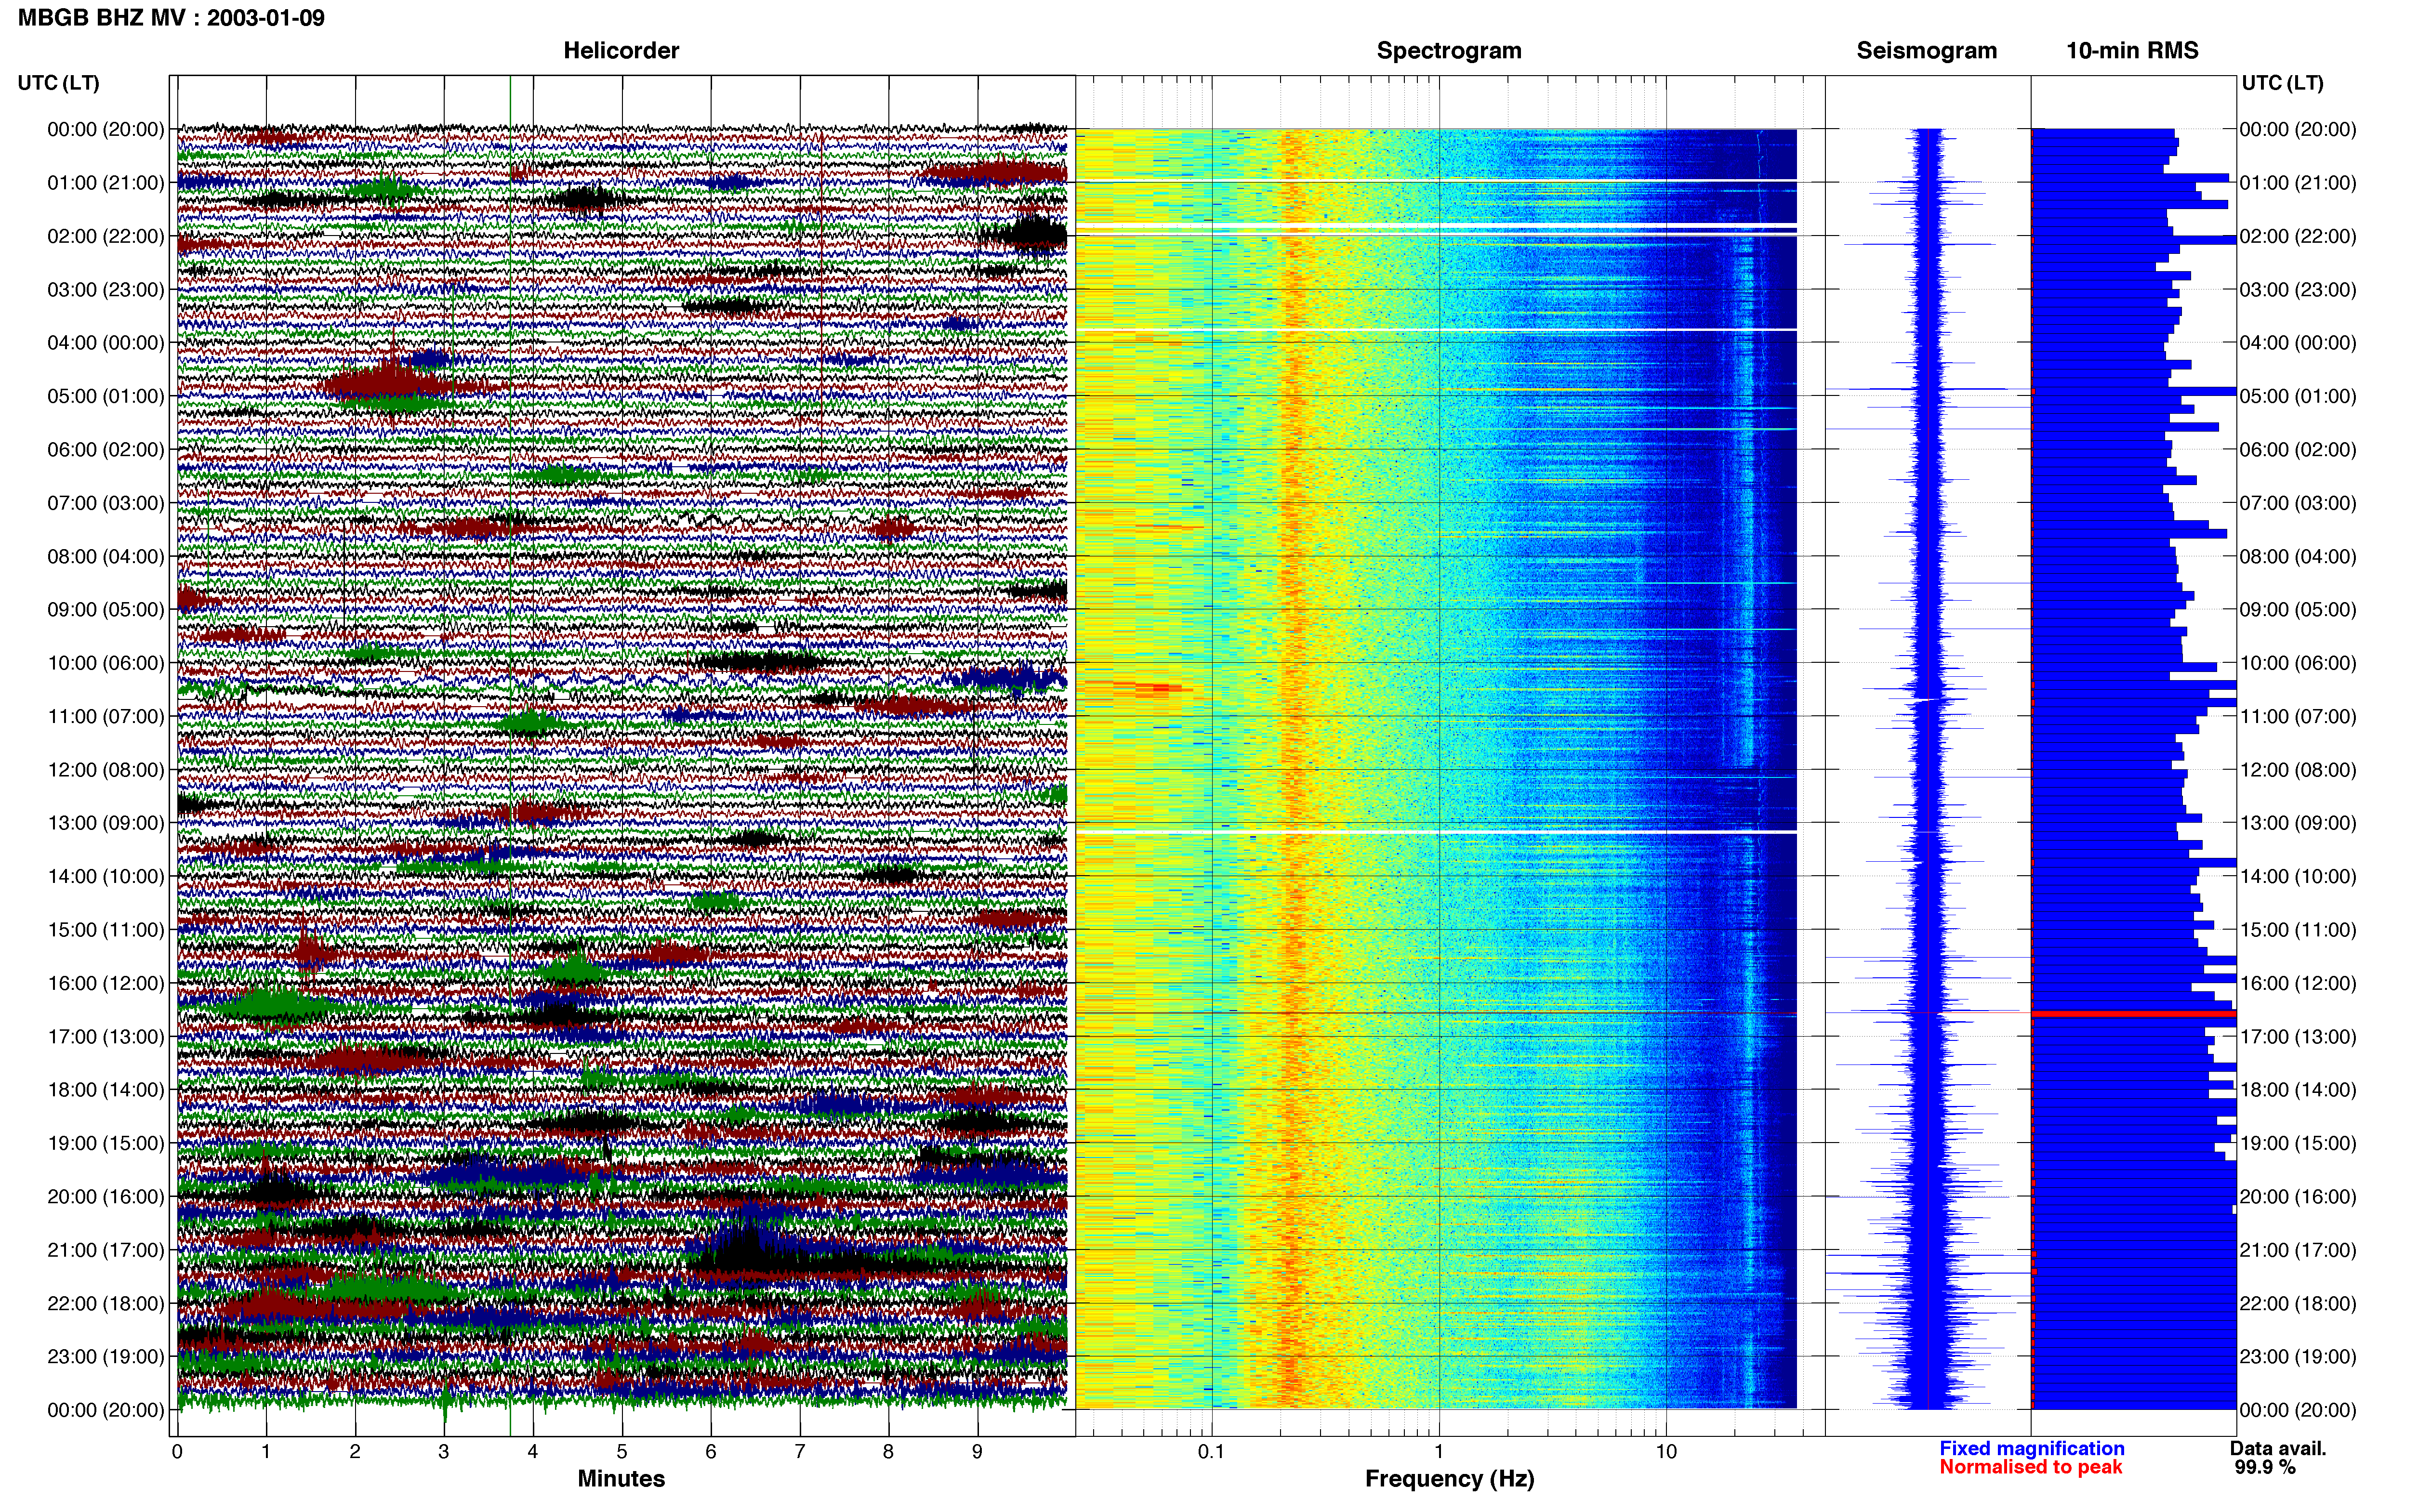Click the right '02:00 (22:00)' time label
Image resolution: width=2418 pixels, height=1512 pixels.
pyautogui.click(x=2298, y=236)
